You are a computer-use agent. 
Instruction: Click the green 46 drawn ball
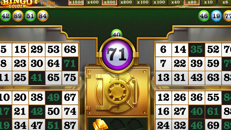(204, 16)
